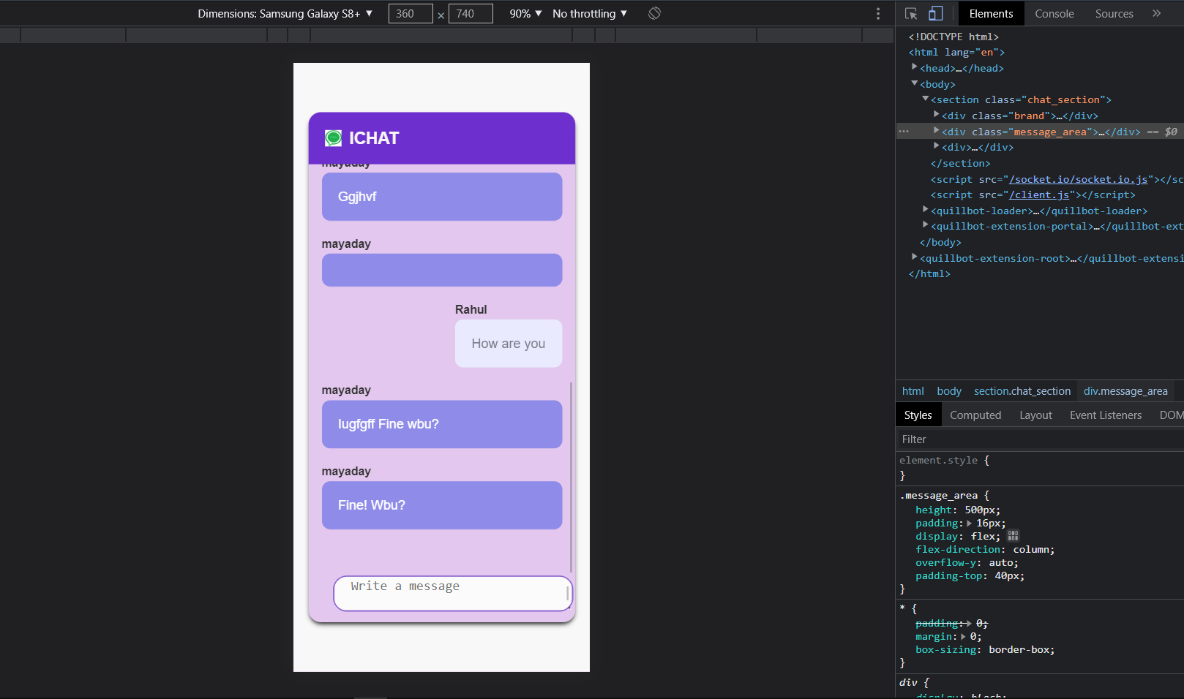1184x699 pixels.
Task: Click the Rahul sender name
Action: point(471,309)
